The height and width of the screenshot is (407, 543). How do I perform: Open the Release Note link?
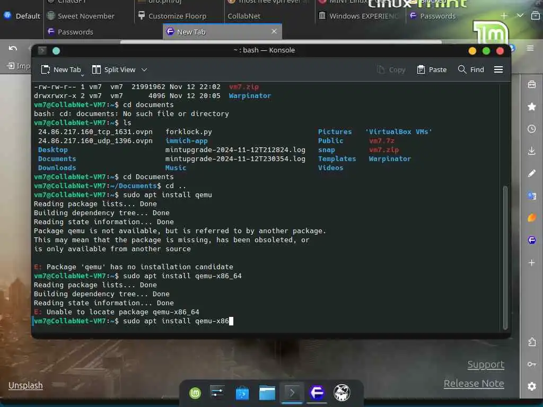click(474, 384)
